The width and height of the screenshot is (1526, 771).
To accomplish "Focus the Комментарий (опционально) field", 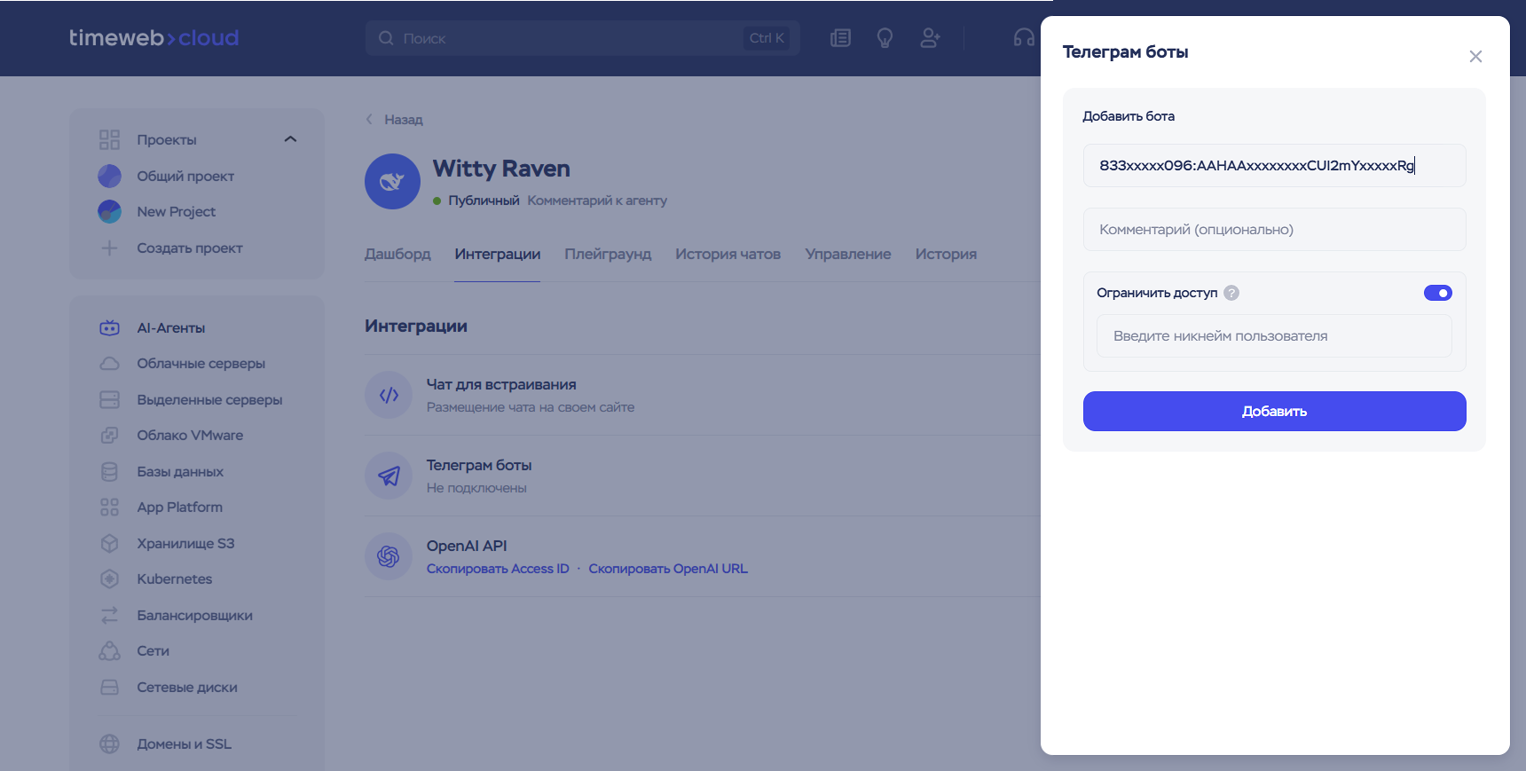I will click(x=1274, y=230).
